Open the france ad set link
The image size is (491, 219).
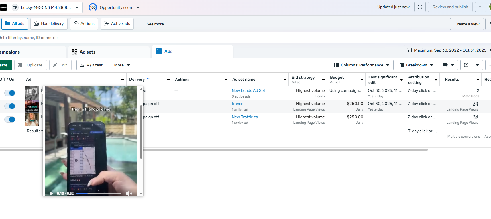coord(237,104)
